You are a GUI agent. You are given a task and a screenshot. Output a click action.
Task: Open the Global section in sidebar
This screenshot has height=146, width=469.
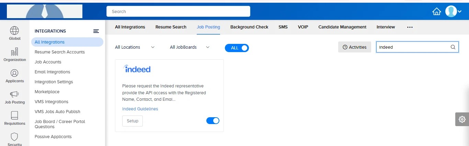click(x=14, y=34)
